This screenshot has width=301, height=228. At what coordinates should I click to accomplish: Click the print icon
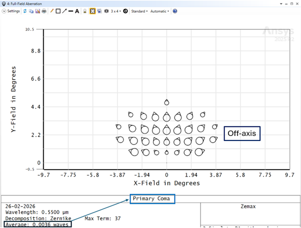coord(44,11)
